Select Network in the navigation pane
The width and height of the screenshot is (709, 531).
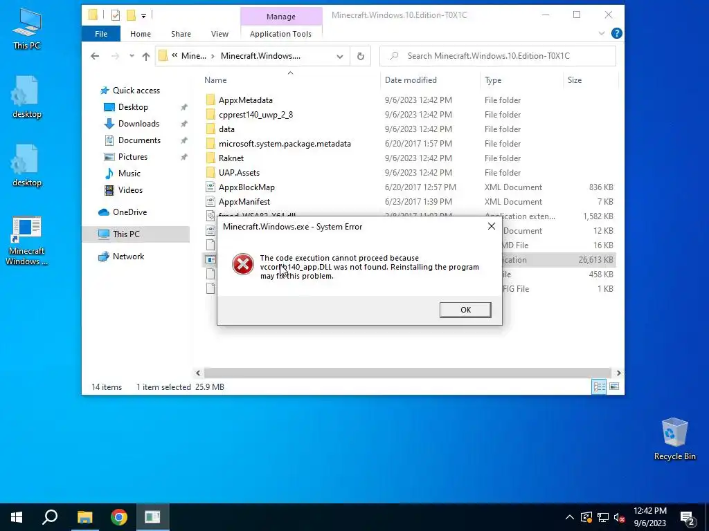pos(128,257)
